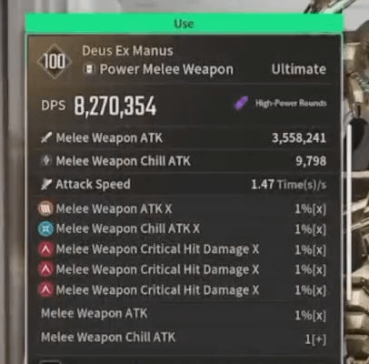The width and height of the screenshot is (369, 364).
Task: Select the Deus Ex Manus weapon name
Action: (127, 51)
